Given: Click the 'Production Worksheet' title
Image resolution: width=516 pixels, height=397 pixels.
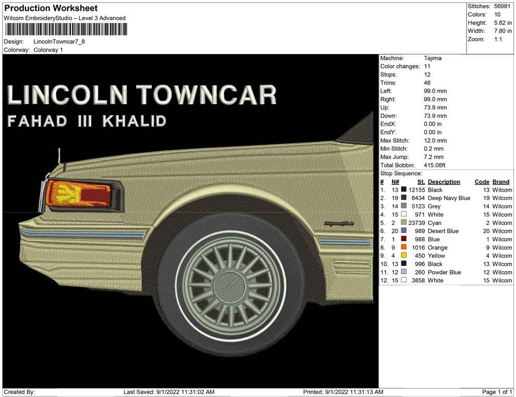Looking at the screenshot, I should (x=51, y=8).
